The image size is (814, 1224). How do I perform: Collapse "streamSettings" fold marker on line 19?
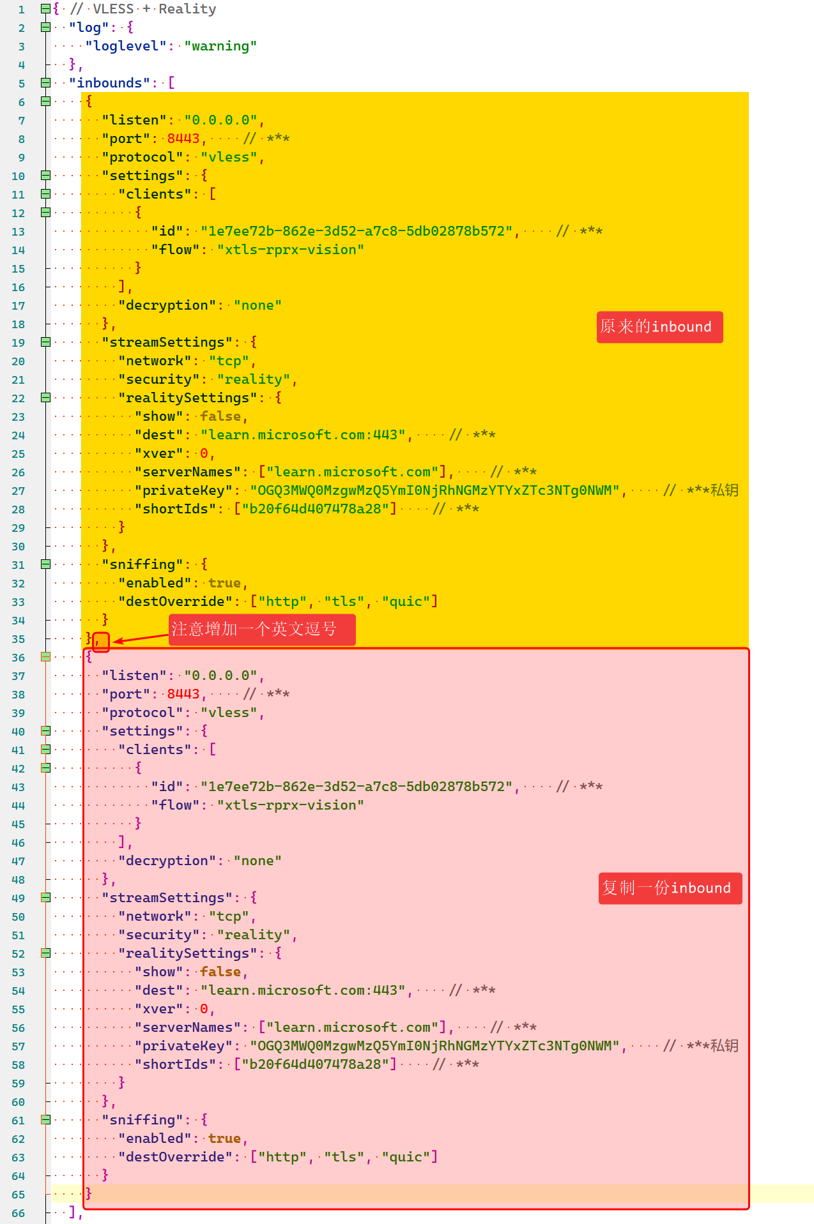click(45, 342)
